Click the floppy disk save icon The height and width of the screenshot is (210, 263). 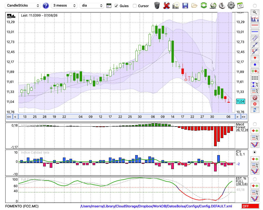185,6
